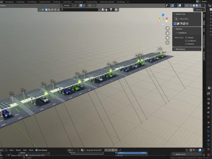Open the UV Editing workspace tab
Image resolution: width=212 pixels, height=159 pixels.
point(32,2)
